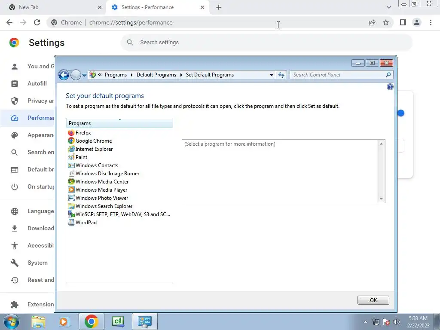Image resolution: width=440 pixels, height=330 pixels.
Task: Open Windows Explorer from taskbar
Action: (38, 321)
